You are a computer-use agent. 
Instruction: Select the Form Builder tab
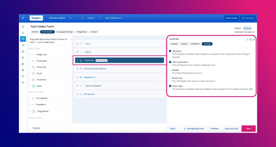[47, 32]
